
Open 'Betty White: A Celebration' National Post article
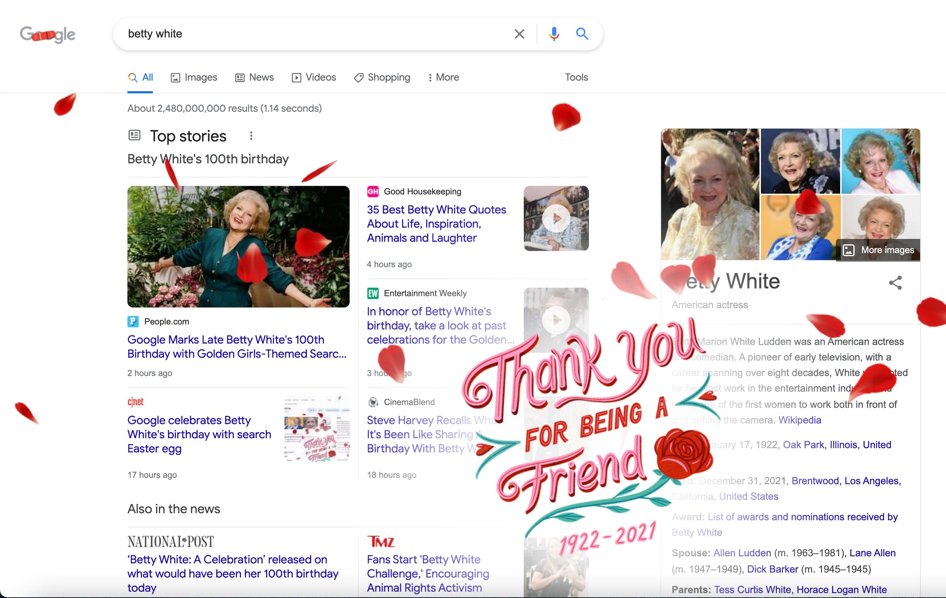point(233,573)
